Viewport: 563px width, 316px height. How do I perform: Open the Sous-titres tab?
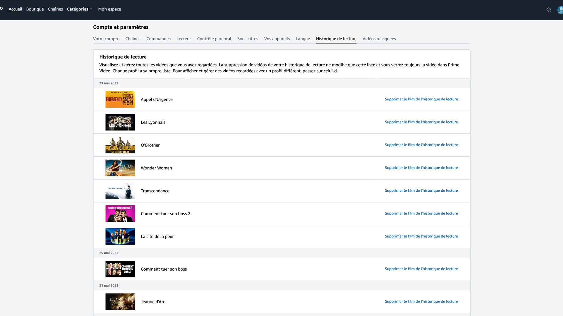click(x=248, y=39)
